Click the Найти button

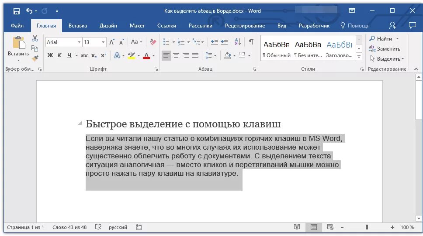[x=384, y=39]
